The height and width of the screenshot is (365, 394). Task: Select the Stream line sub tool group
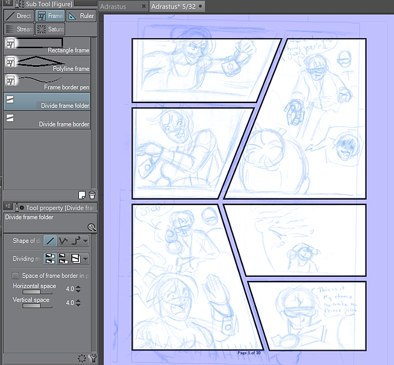click(19, 29)
